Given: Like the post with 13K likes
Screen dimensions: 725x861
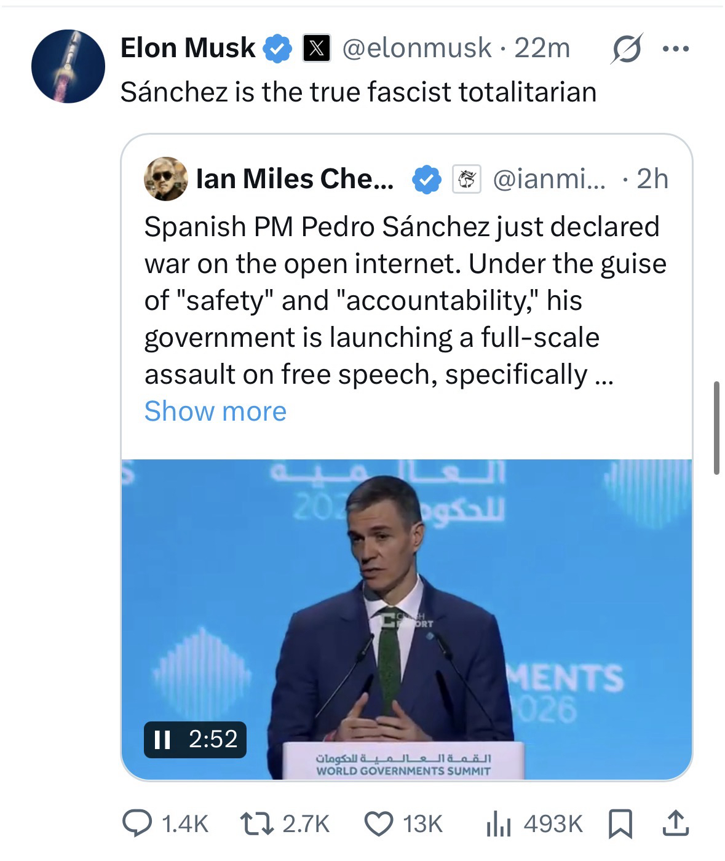Looking at the screenshot, I should coord(403,823).
